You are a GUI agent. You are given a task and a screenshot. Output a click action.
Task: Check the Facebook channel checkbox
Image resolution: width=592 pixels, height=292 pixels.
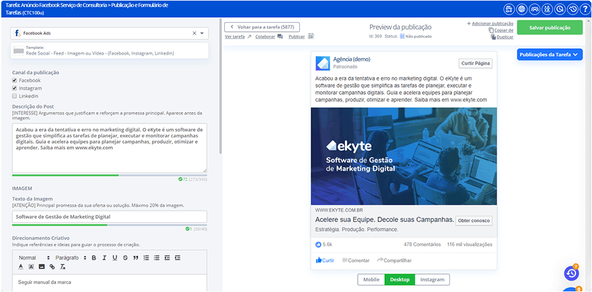[15, 80]
